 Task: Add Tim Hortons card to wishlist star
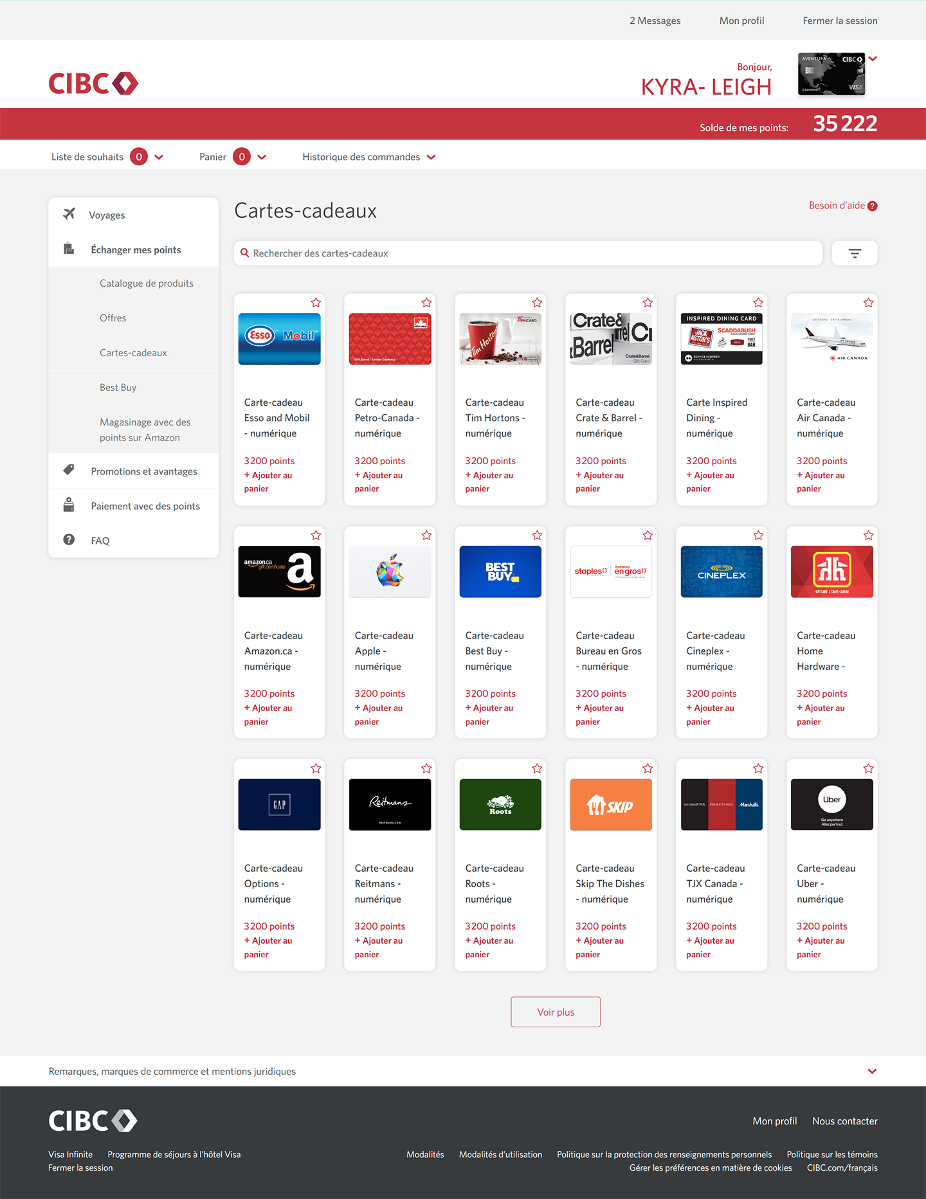(x=537, y=303)
